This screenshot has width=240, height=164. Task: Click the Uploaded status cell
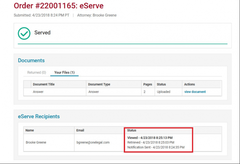[163, 92]
